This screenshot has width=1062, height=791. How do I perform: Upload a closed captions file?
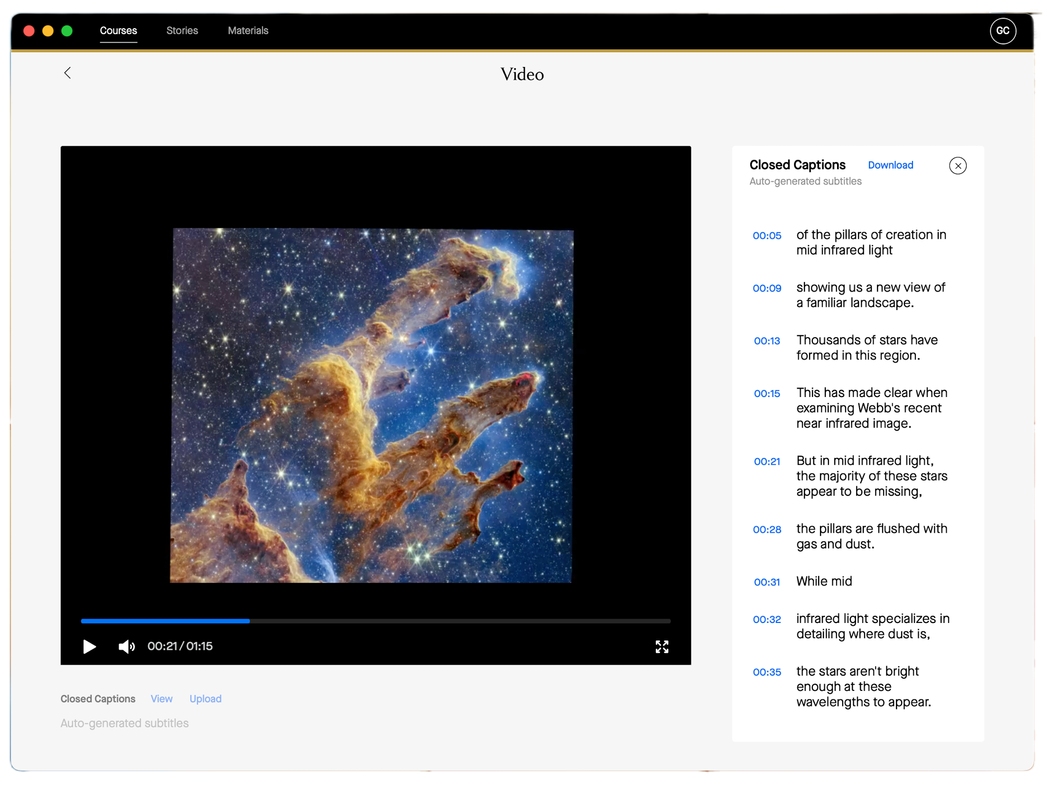click(x=205, y=698)
